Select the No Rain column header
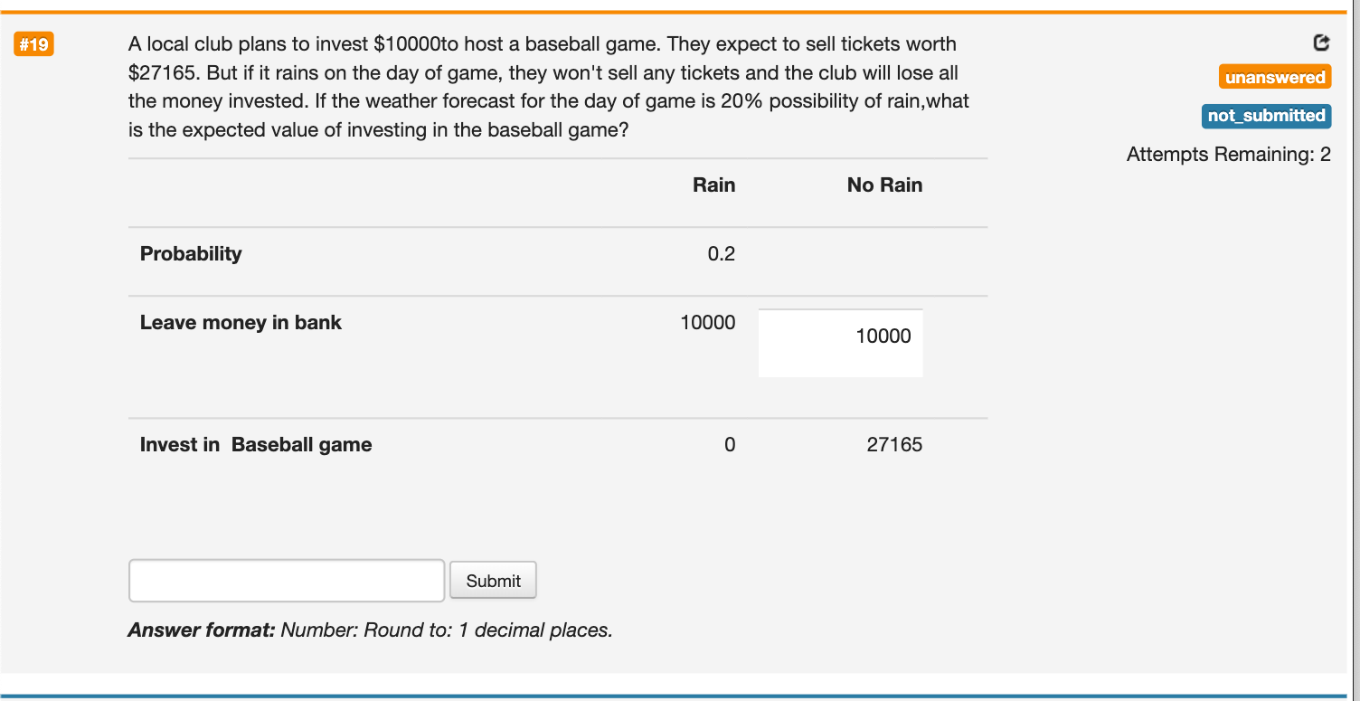The width and height of the screenshot is (1360, 701). [884, 185]
